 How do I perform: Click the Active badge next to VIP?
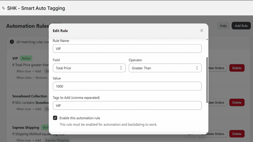tap(26, 58)
